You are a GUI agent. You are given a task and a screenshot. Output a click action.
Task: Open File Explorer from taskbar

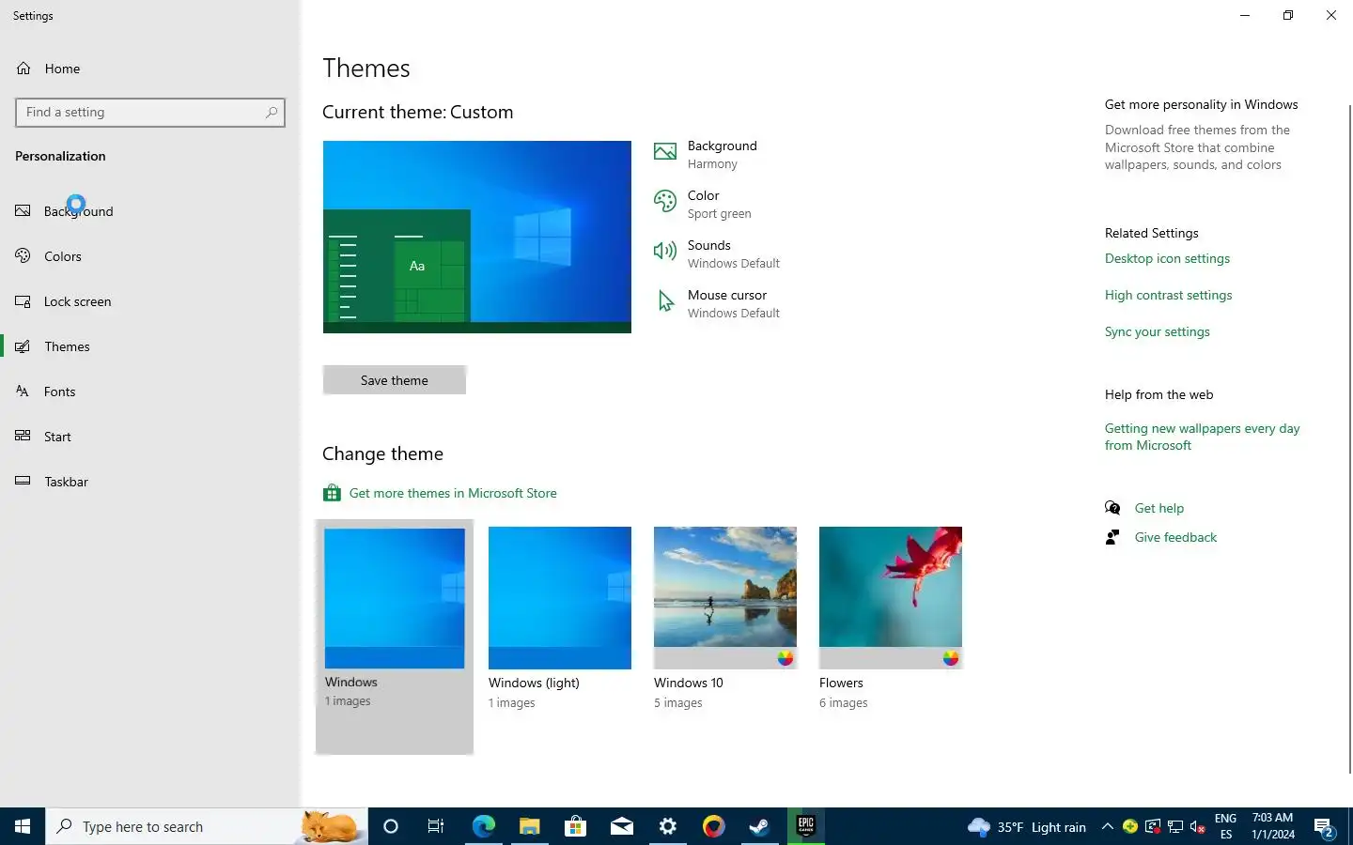(529, 826)
